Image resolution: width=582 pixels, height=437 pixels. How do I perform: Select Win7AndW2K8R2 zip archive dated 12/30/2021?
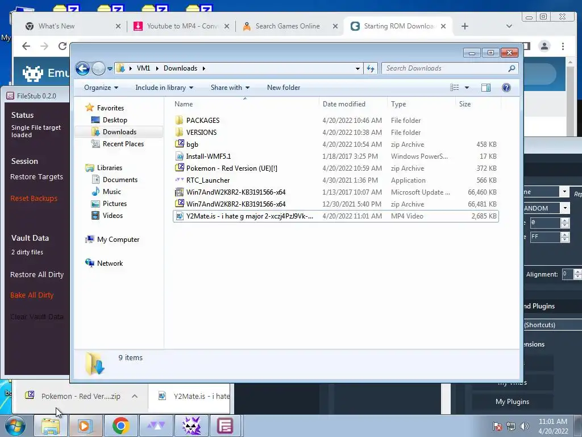point(335,204)
